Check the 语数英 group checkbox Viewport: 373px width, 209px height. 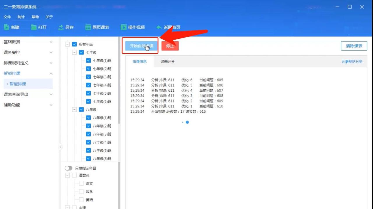click(74, 175)
